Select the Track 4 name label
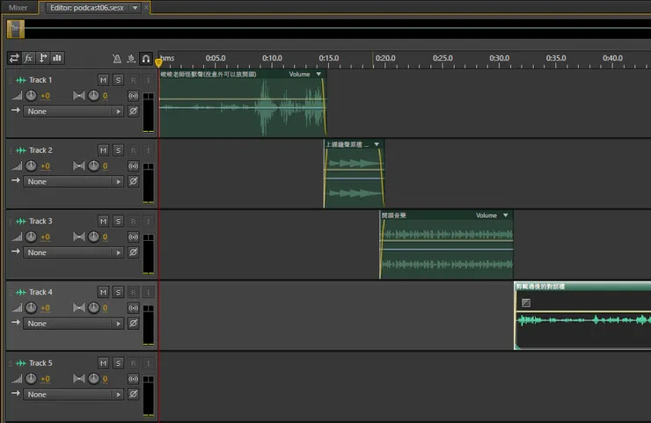Image resolution: width=651 pixels, height=423 pixels. 40,292
